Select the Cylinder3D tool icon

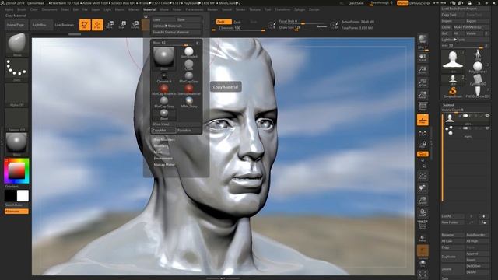coord(478,79)
